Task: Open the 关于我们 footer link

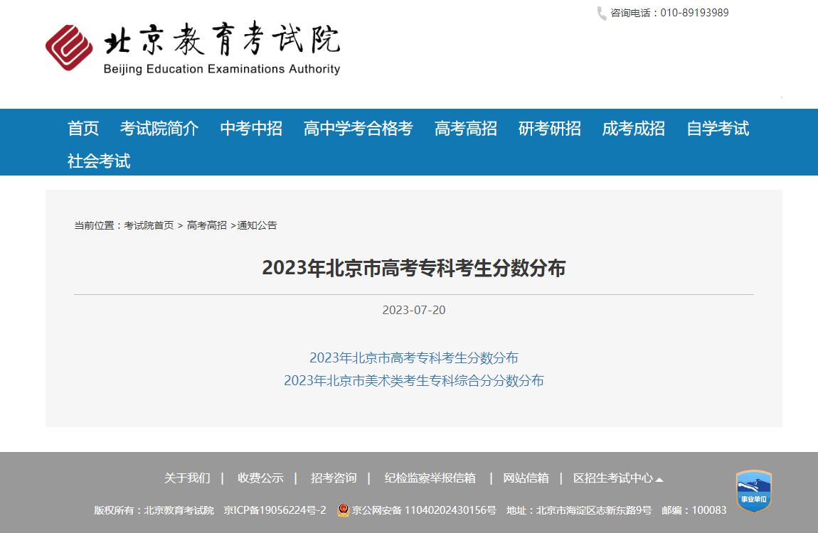Action: pyautogui.click(x=187, y=478)
